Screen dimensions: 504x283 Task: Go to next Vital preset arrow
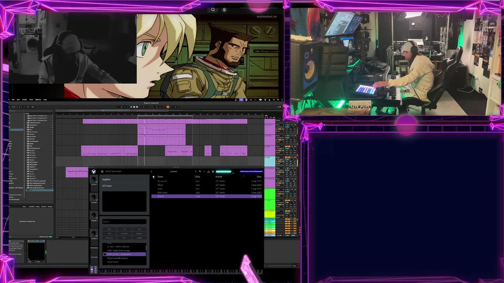pos(196,171)
